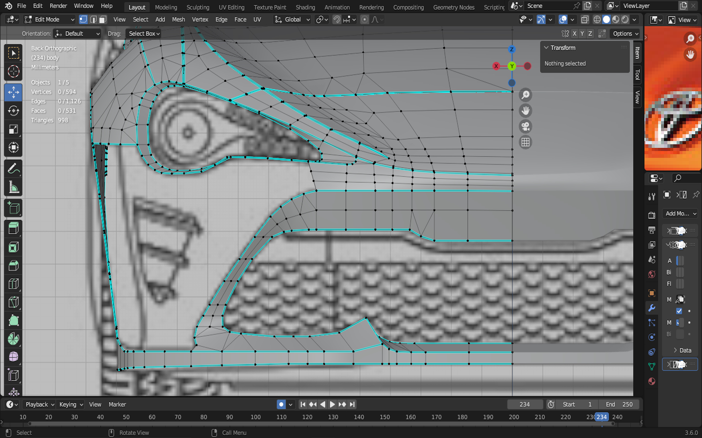Open Drag Select Box dropdown
Viewport: 702px width, 438px height.
(x=143, y=34)
